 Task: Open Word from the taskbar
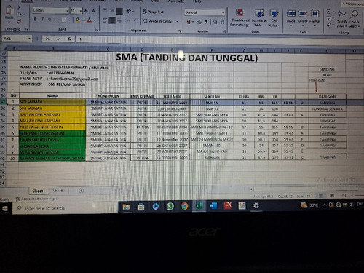pyautogui.click(x=213, y=206)
